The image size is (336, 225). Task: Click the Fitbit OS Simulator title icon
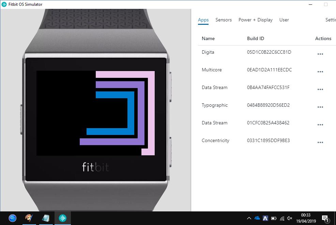[4, 4]
